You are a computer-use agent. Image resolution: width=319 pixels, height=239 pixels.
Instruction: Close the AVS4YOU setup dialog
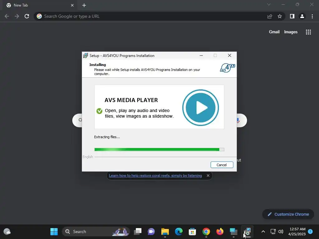point(230,55)
